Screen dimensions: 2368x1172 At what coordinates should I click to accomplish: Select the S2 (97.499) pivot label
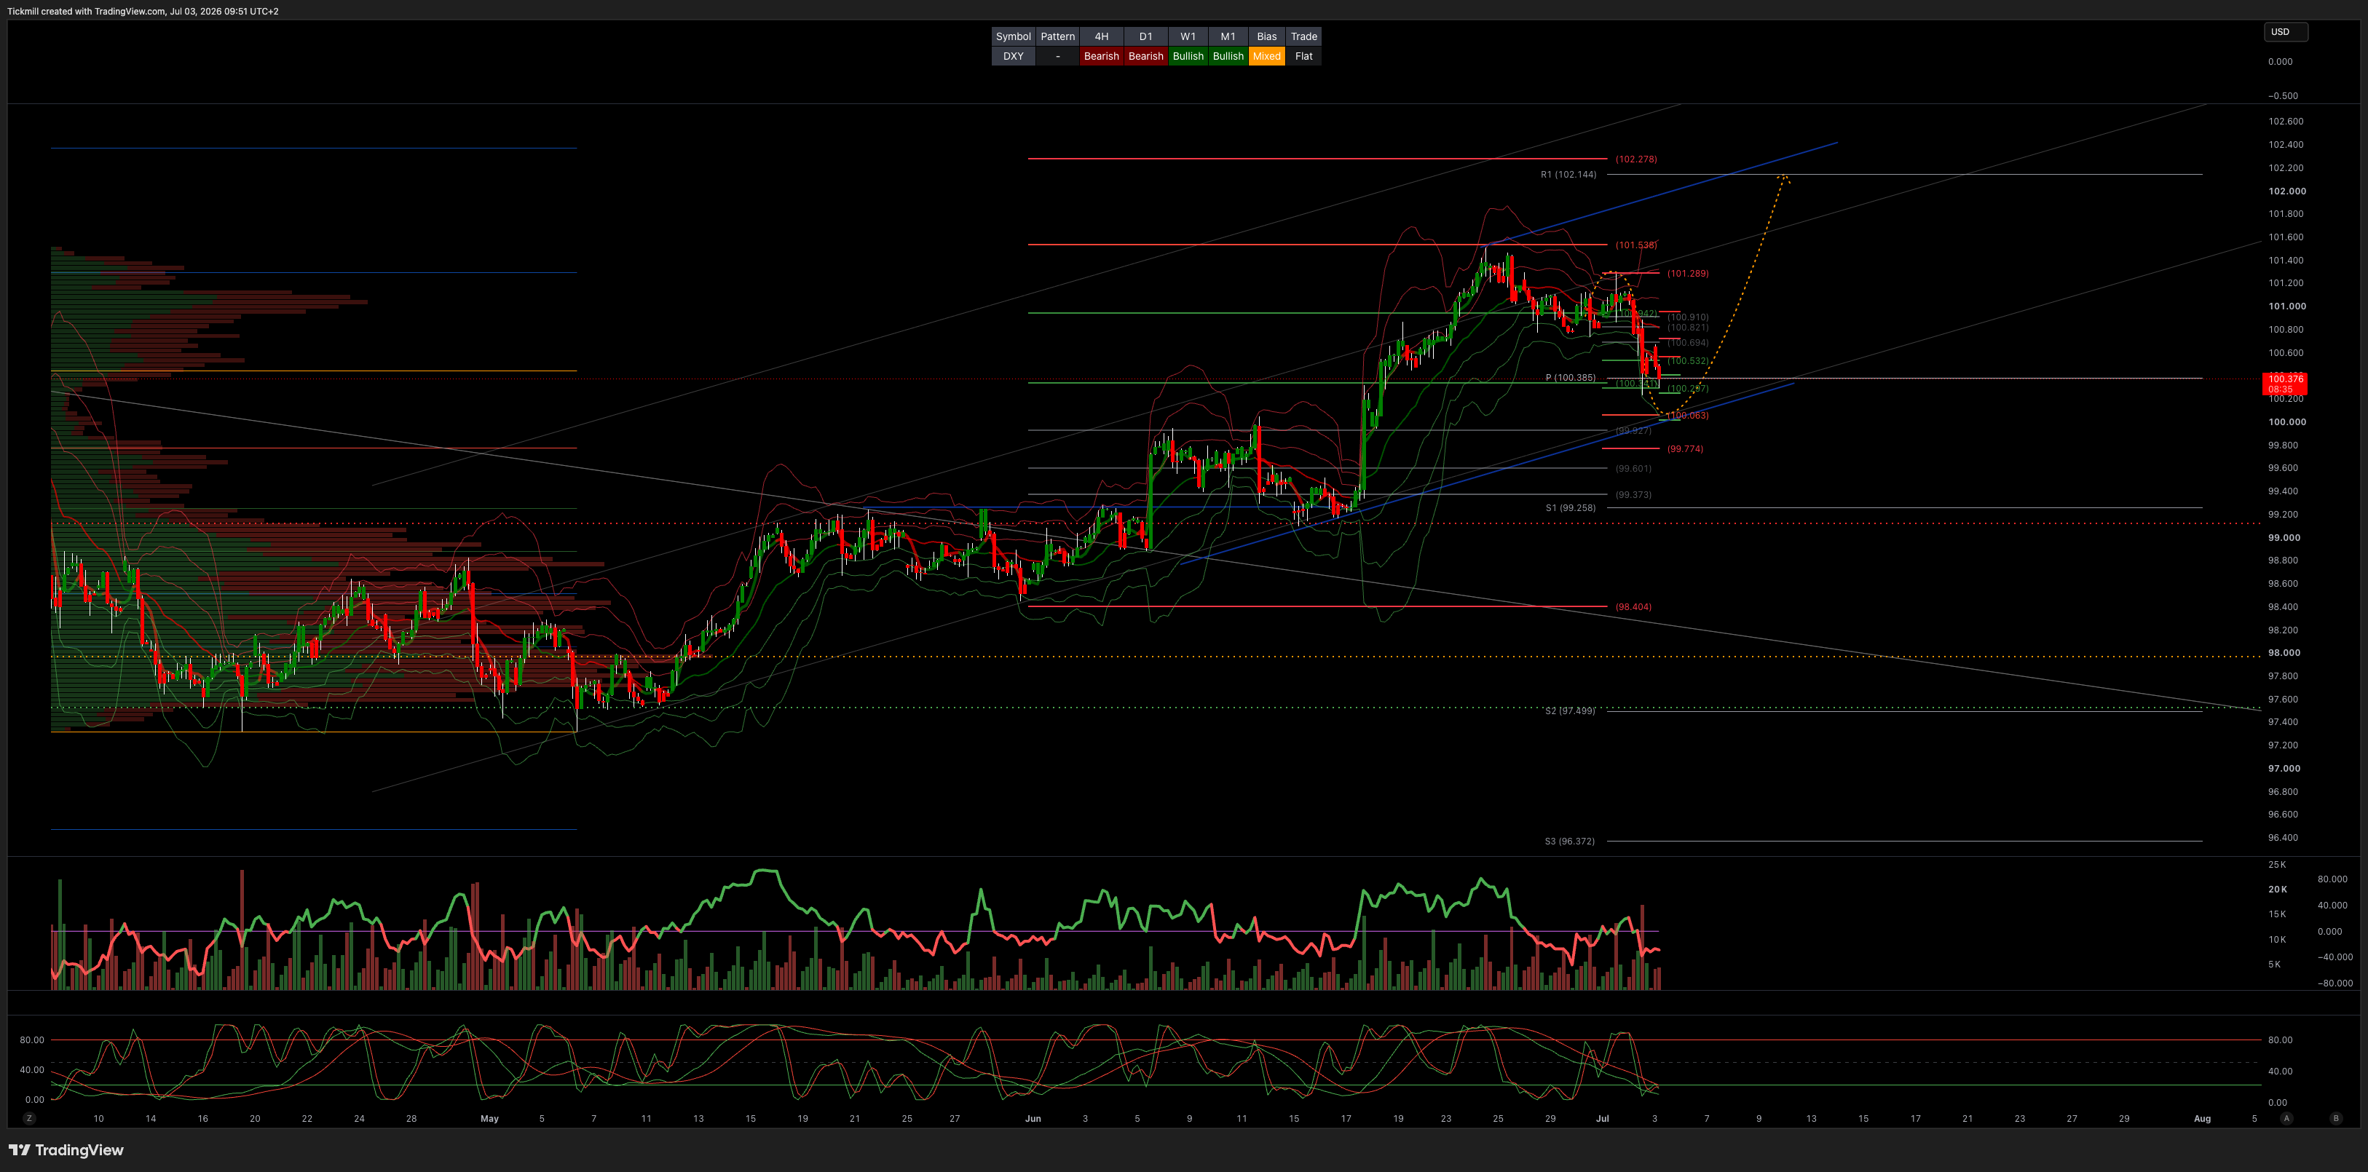click(1570, 710)
